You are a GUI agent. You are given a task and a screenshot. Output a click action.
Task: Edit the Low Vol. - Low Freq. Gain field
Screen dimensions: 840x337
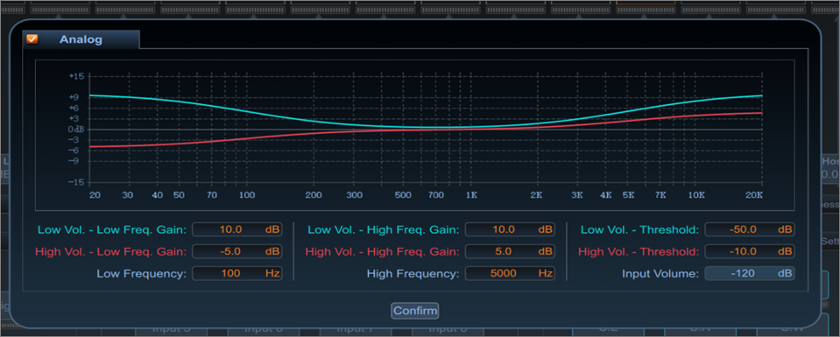236,229
